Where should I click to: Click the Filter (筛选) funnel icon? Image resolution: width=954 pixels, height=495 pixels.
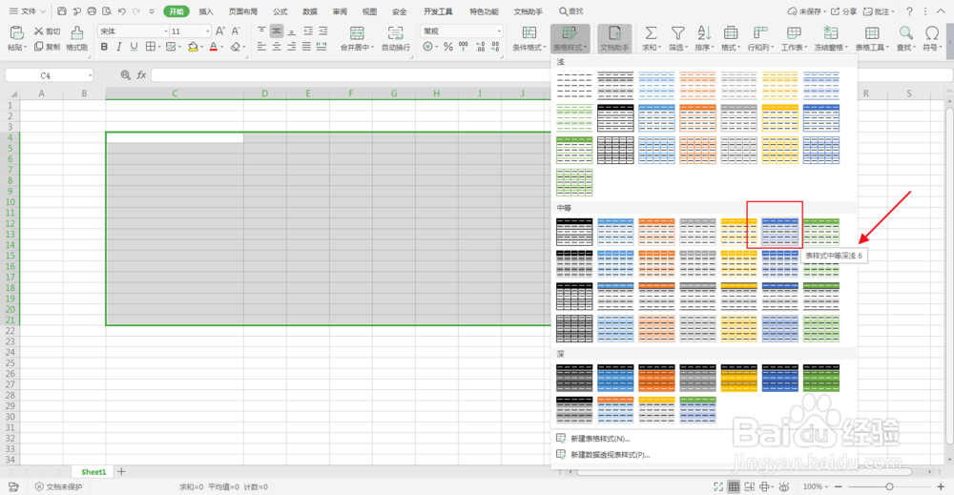[677, 32]
